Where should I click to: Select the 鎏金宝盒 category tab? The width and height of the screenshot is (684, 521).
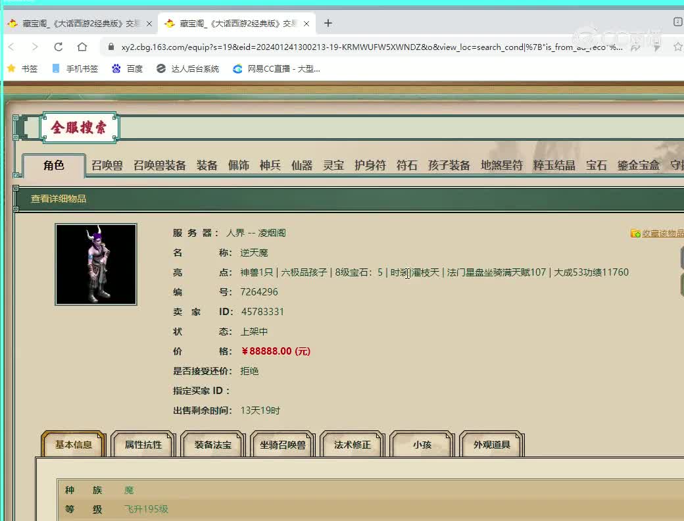[x=638, y=165]
